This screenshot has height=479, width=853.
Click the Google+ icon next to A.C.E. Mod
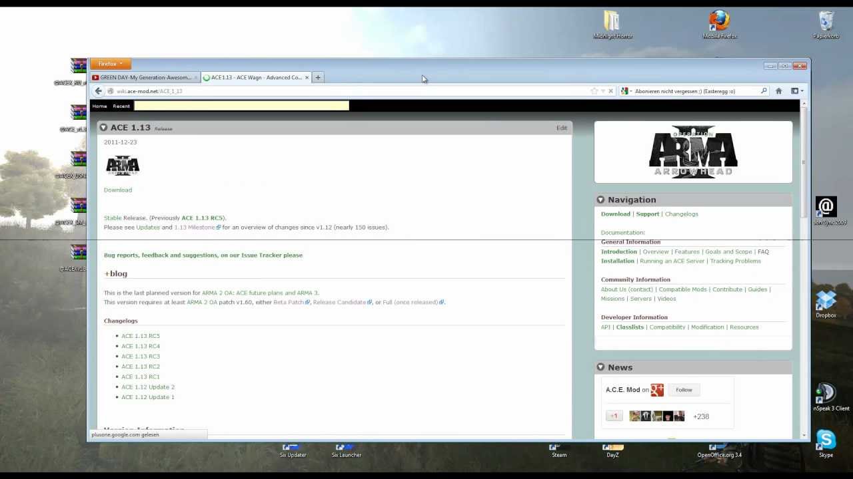657,390
